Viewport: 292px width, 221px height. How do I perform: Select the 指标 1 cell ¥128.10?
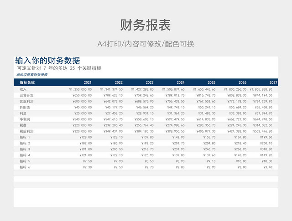pos(116,137)
